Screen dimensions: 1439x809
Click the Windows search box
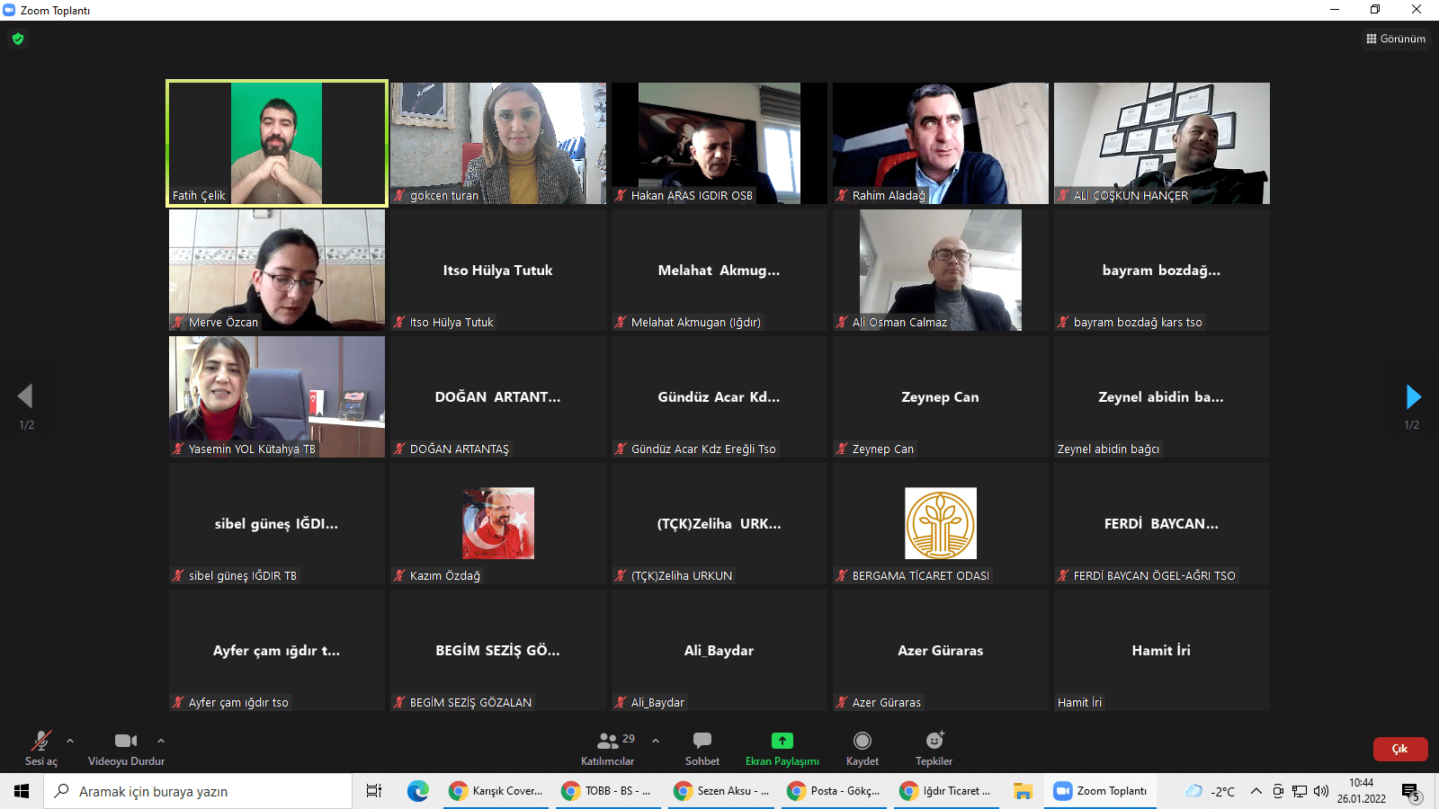(x=198, y=791)
